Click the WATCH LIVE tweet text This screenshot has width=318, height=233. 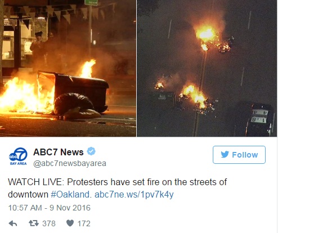click(x=117, y=188)
